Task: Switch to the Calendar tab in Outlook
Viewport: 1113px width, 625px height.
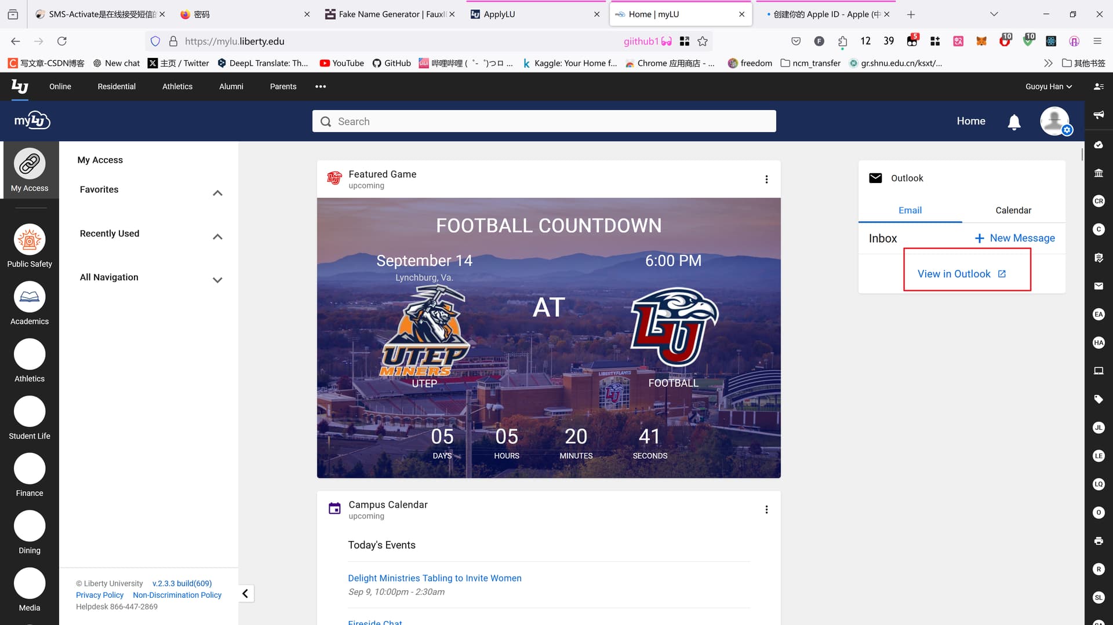Action: (1013, 210)
